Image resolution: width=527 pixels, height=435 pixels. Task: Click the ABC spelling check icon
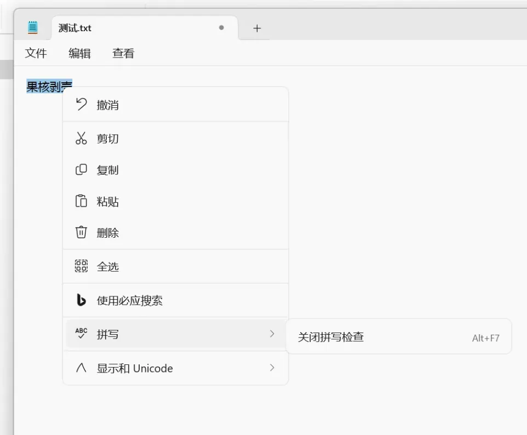coord(81,333)
